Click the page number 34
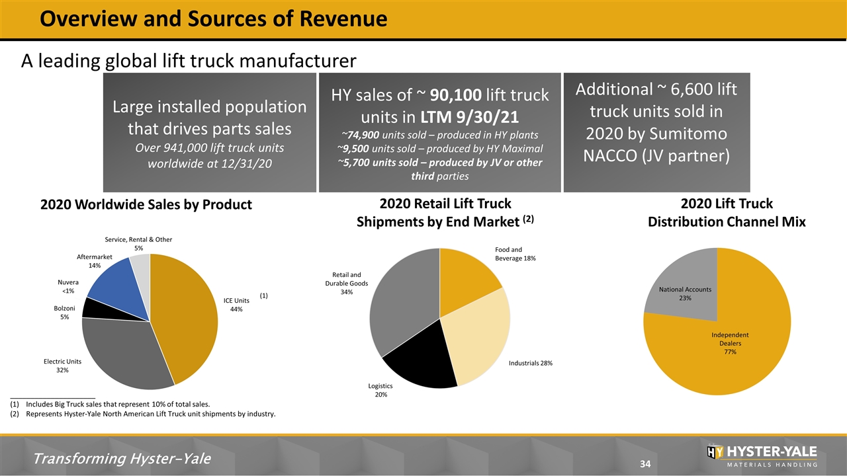 (646, 465)
